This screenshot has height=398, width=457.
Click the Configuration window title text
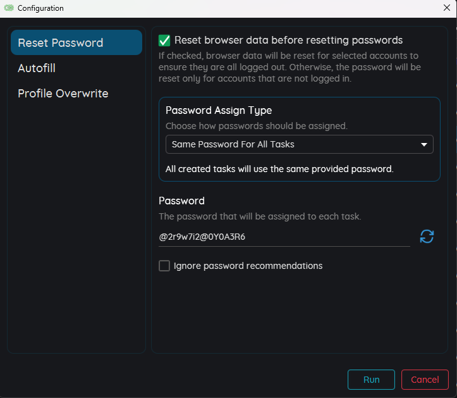(40, 8)
